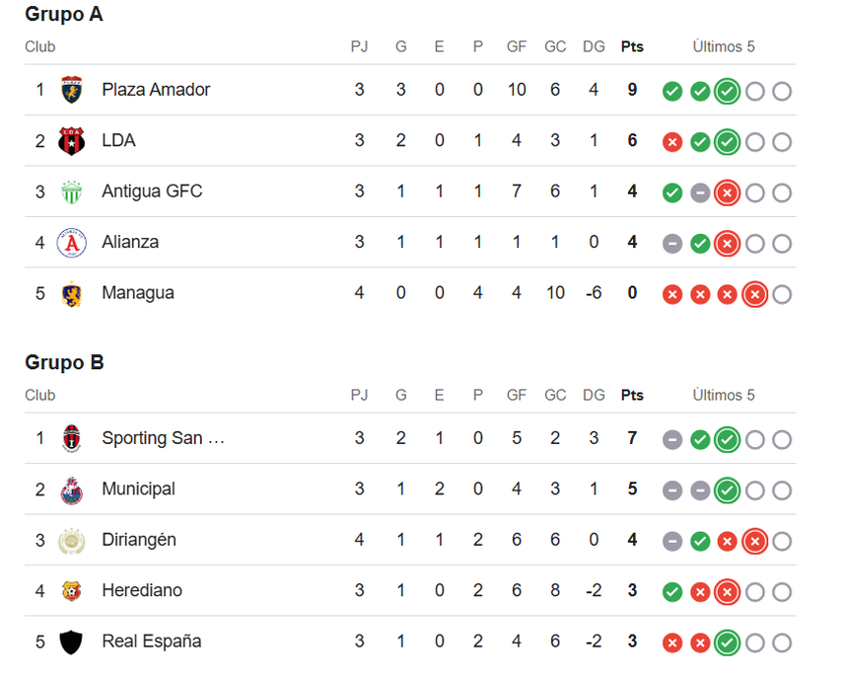
Task: Click the Diriangén team name
Action: coord(139,541)
